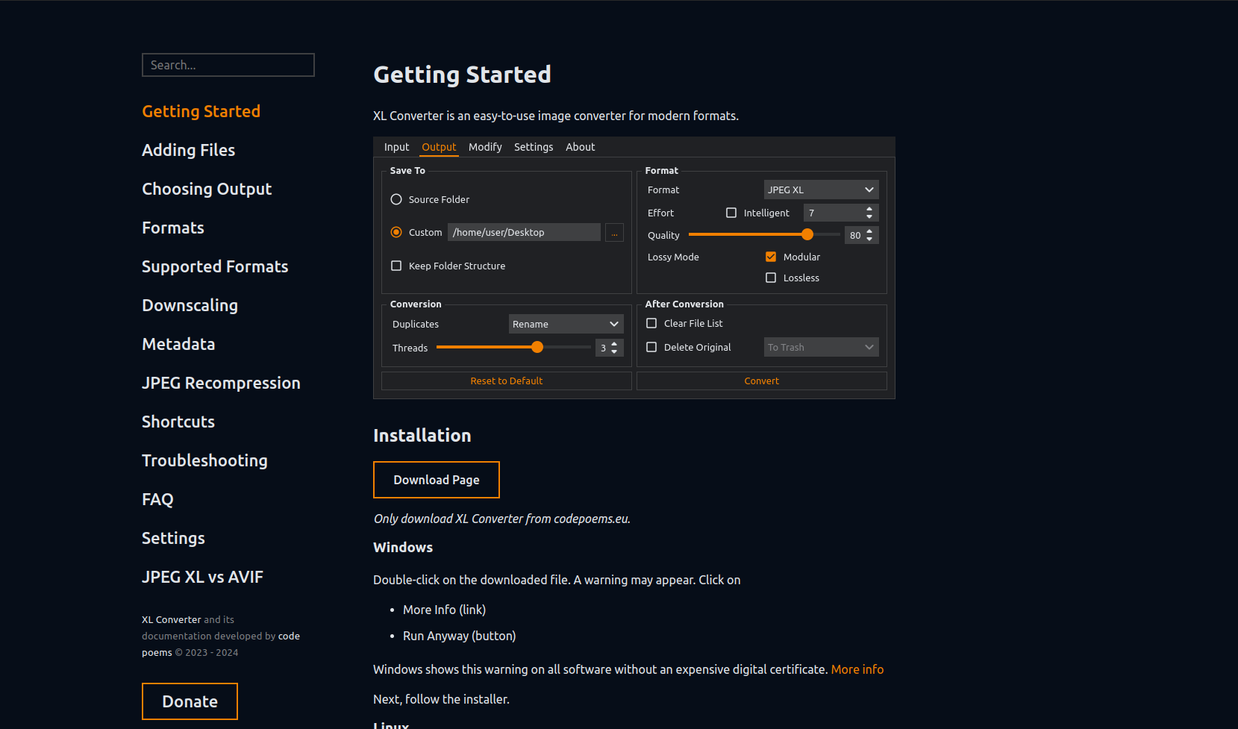Open the Input tab
The image size is (1238, 729).
pyautogui.click(x=396, y=148)
